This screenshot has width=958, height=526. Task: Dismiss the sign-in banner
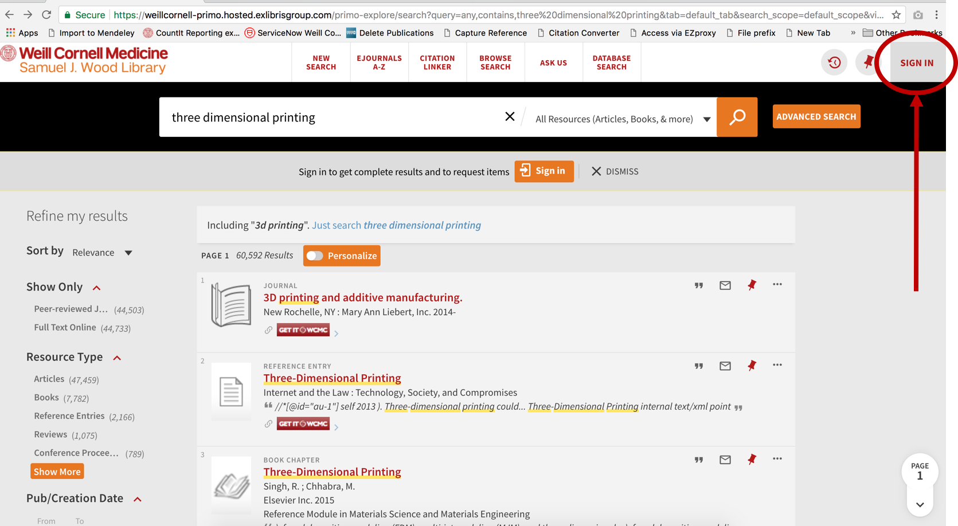615,171
